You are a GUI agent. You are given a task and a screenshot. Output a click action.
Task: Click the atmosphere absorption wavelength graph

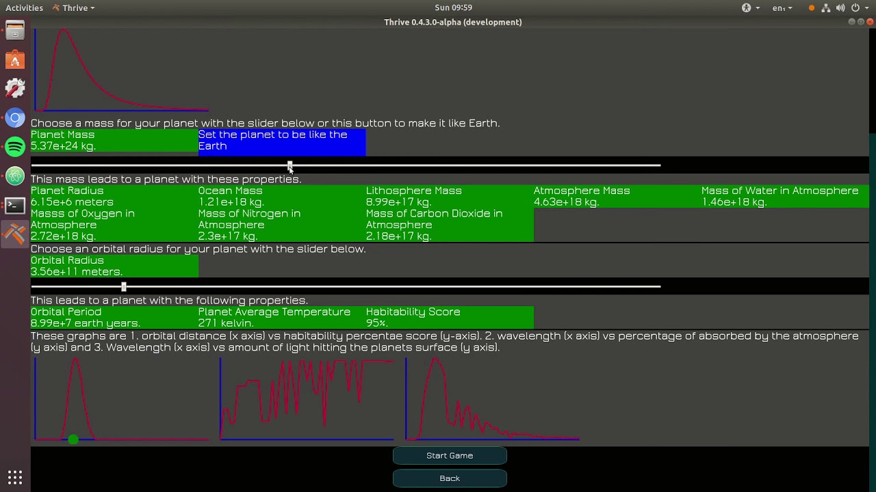(x=307, y=400)
